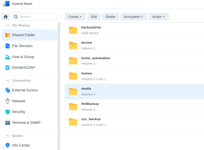Select Security menu label
204x150 pixels.
(18, 112)
